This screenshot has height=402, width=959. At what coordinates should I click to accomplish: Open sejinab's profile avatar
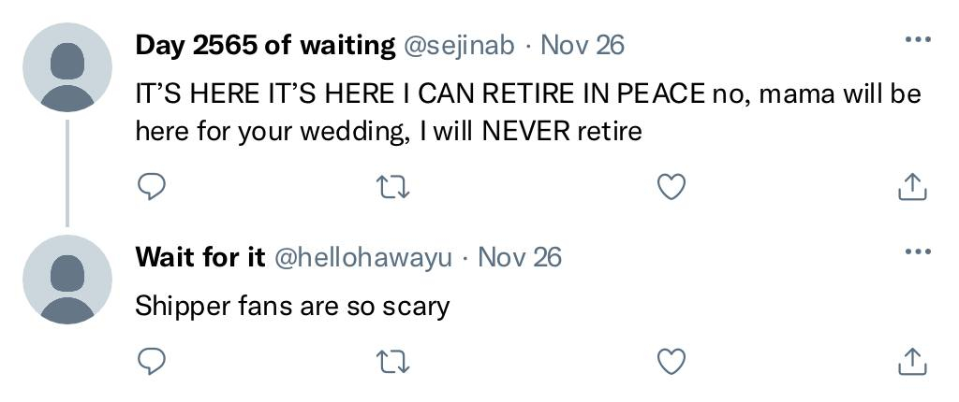[x=67, y=67]
